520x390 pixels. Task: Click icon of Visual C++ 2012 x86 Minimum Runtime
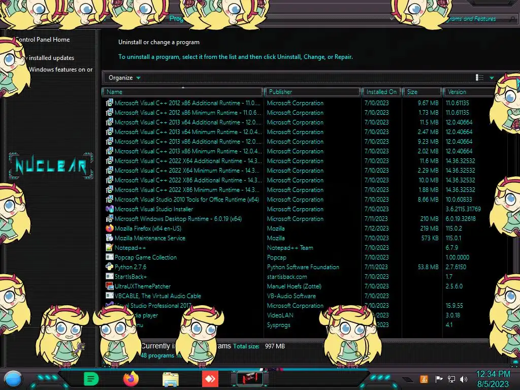110,112
